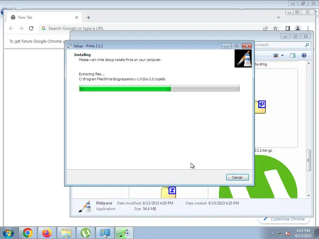Click the Pinta.exe details pane icon
Screen dimensions: 319x239
point(85,206)
